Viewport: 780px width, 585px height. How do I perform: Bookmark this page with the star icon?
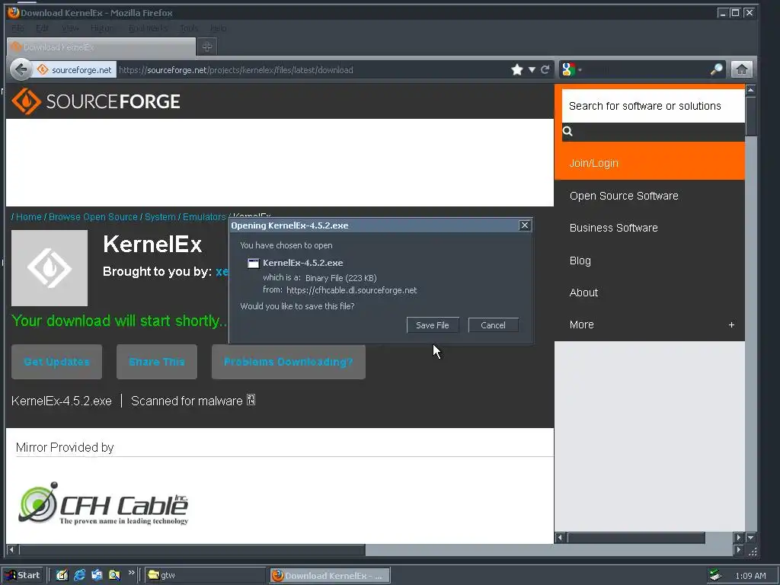coord(517,69)
